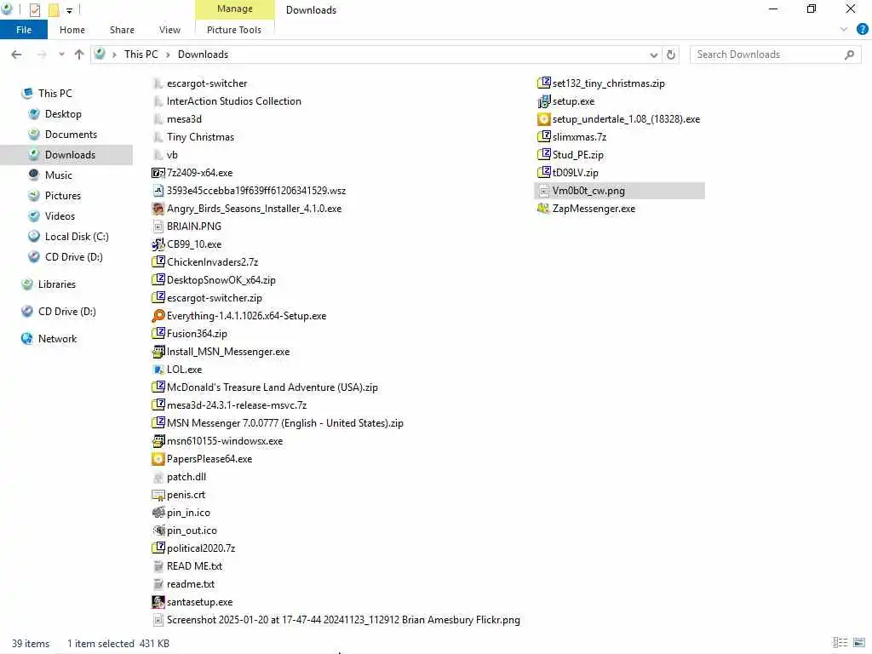Click the patch.dll file icon
Viewport: 872px width, 654px height.
click(158, 477)
